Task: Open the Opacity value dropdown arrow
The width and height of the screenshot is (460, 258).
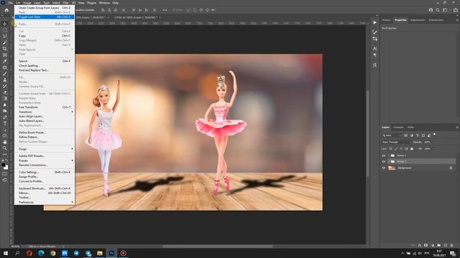Action: click(x=433, y=142)
